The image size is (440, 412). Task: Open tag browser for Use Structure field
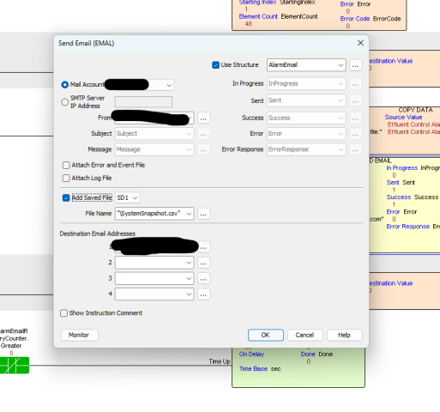pyautogui.click(x=355, y=65)
